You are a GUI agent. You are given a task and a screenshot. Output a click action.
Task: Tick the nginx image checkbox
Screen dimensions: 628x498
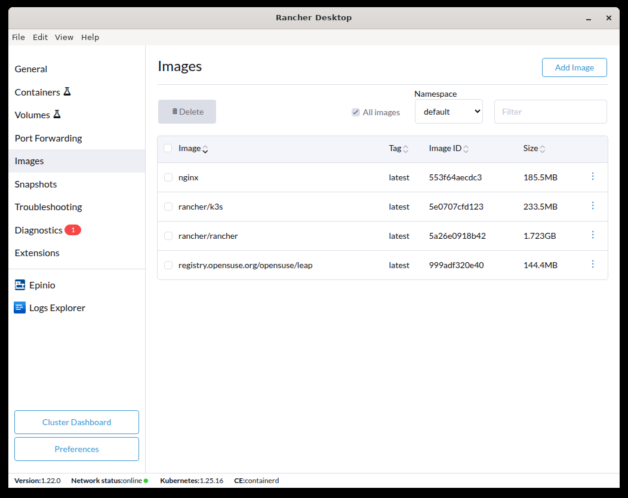168,177
